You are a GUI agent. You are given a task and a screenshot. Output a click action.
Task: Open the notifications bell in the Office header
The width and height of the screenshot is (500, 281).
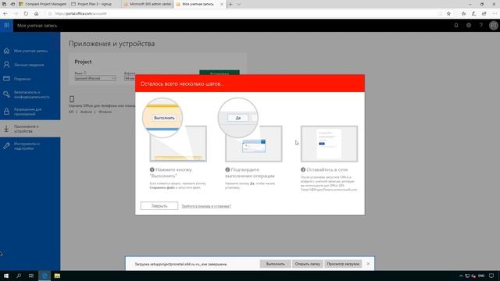point(456,25)
